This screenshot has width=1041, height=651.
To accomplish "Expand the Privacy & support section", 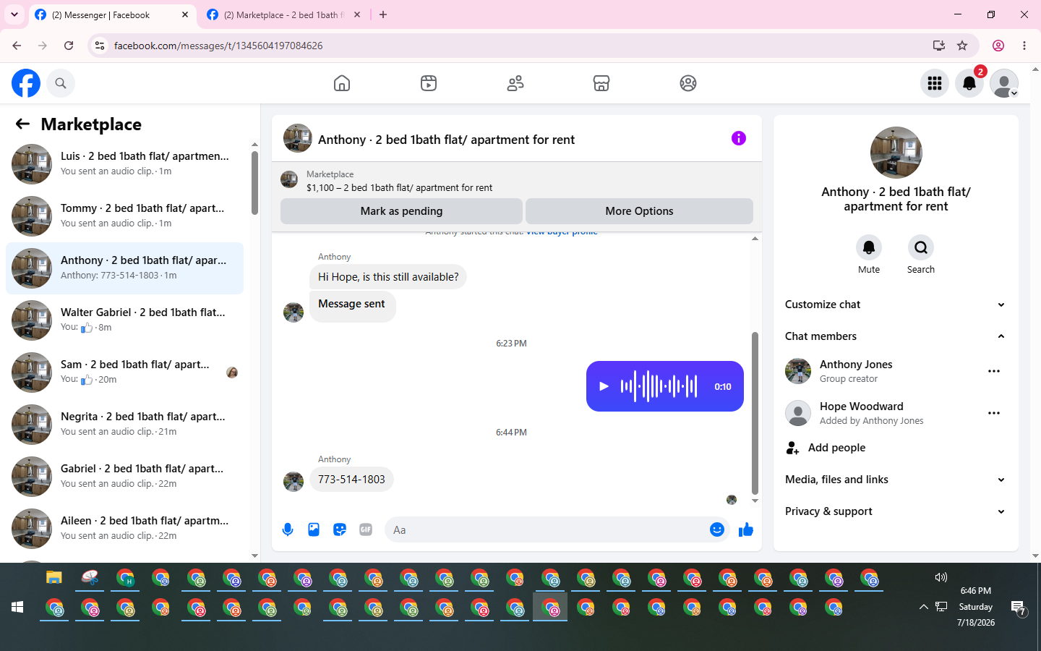I will [x=896, y=511].
